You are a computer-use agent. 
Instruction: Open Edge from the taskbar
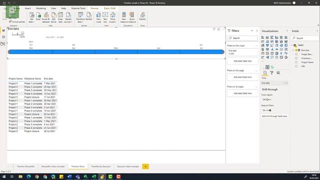28,176
